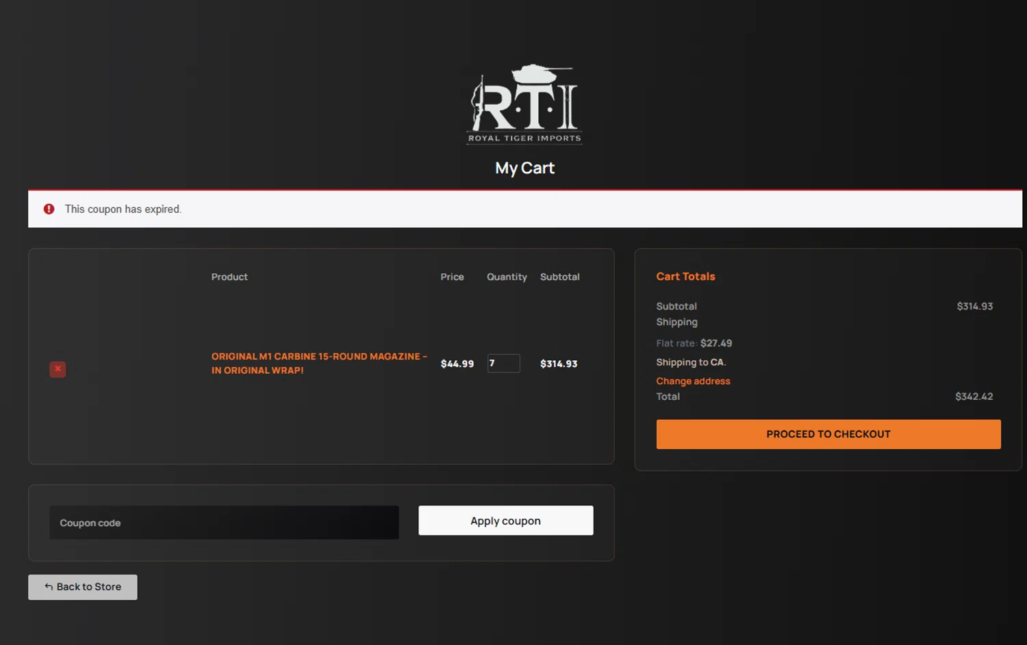Click the Price column header
Screen dimensions: 1027x645
452,277
